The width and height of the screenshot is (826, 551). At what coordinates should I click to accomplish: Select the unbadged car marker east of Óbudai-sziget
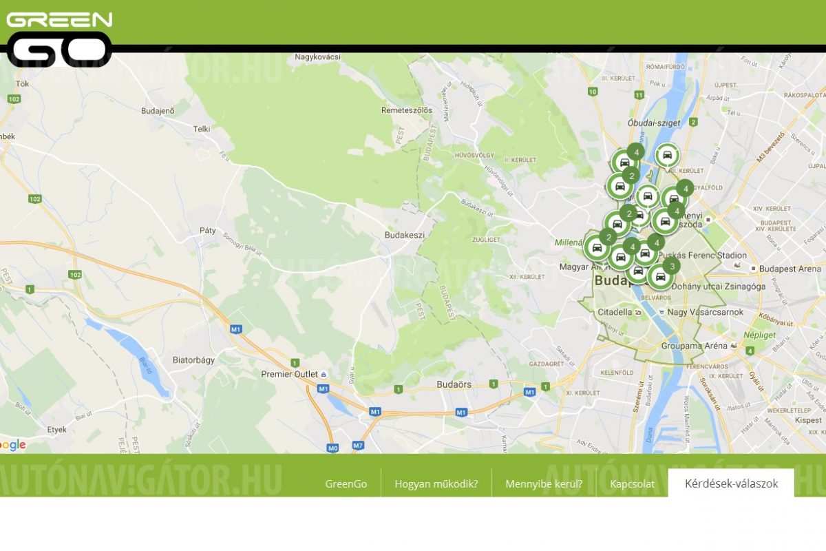(x=666, y=156)
